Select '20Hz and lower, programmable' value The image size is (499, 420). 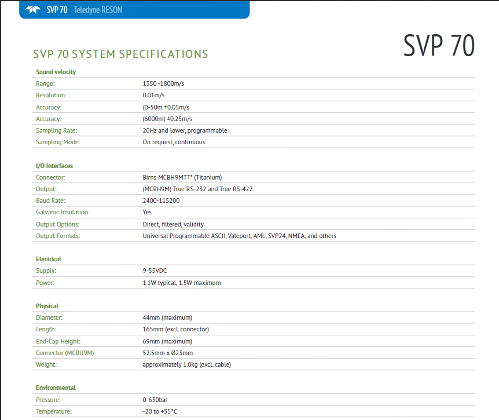point(185,130)
